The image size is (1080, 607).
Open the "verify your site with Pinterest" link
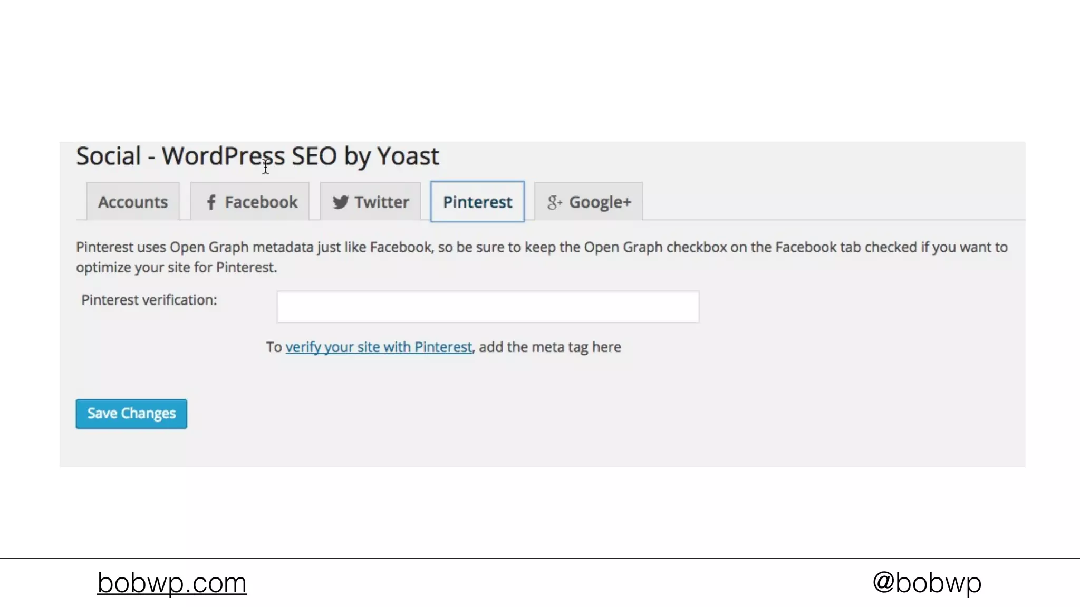[379, 347]
